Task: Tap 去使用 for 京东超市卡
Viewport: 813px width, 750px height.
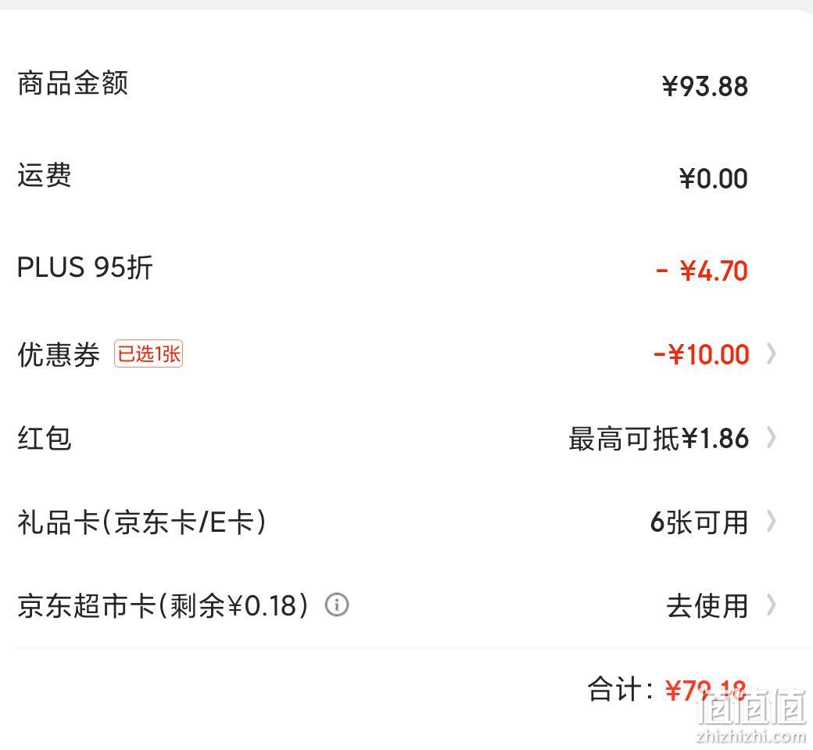Action: pyautogui.click(x=707, y=605)
